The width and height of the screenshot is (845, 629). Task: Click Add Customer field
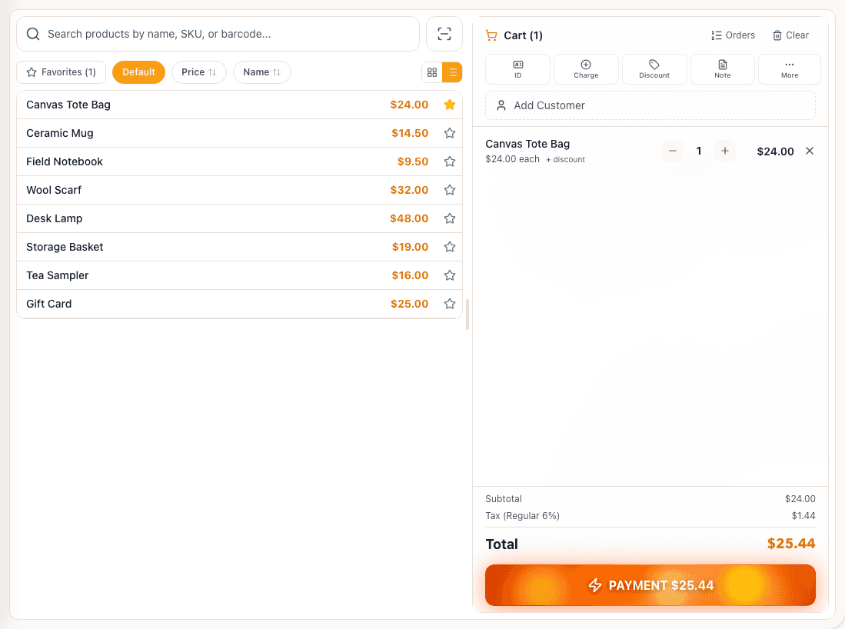(x=650, y=105)
